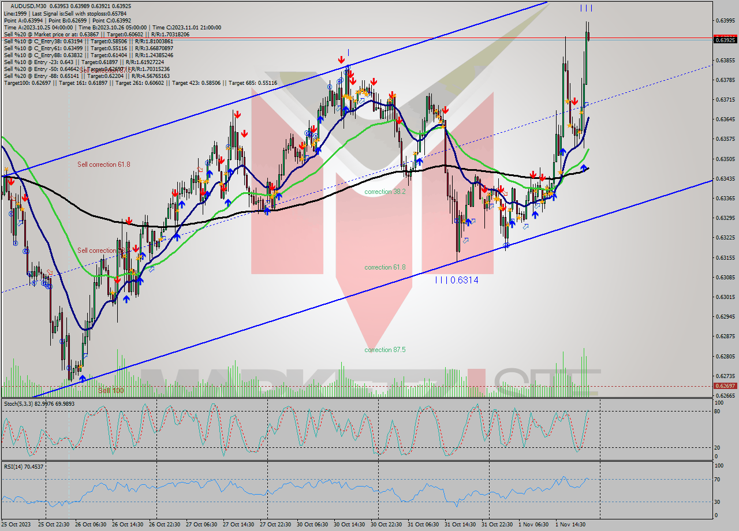
Task: Click the 0.63575 price axis label
Action: [725, 139]
